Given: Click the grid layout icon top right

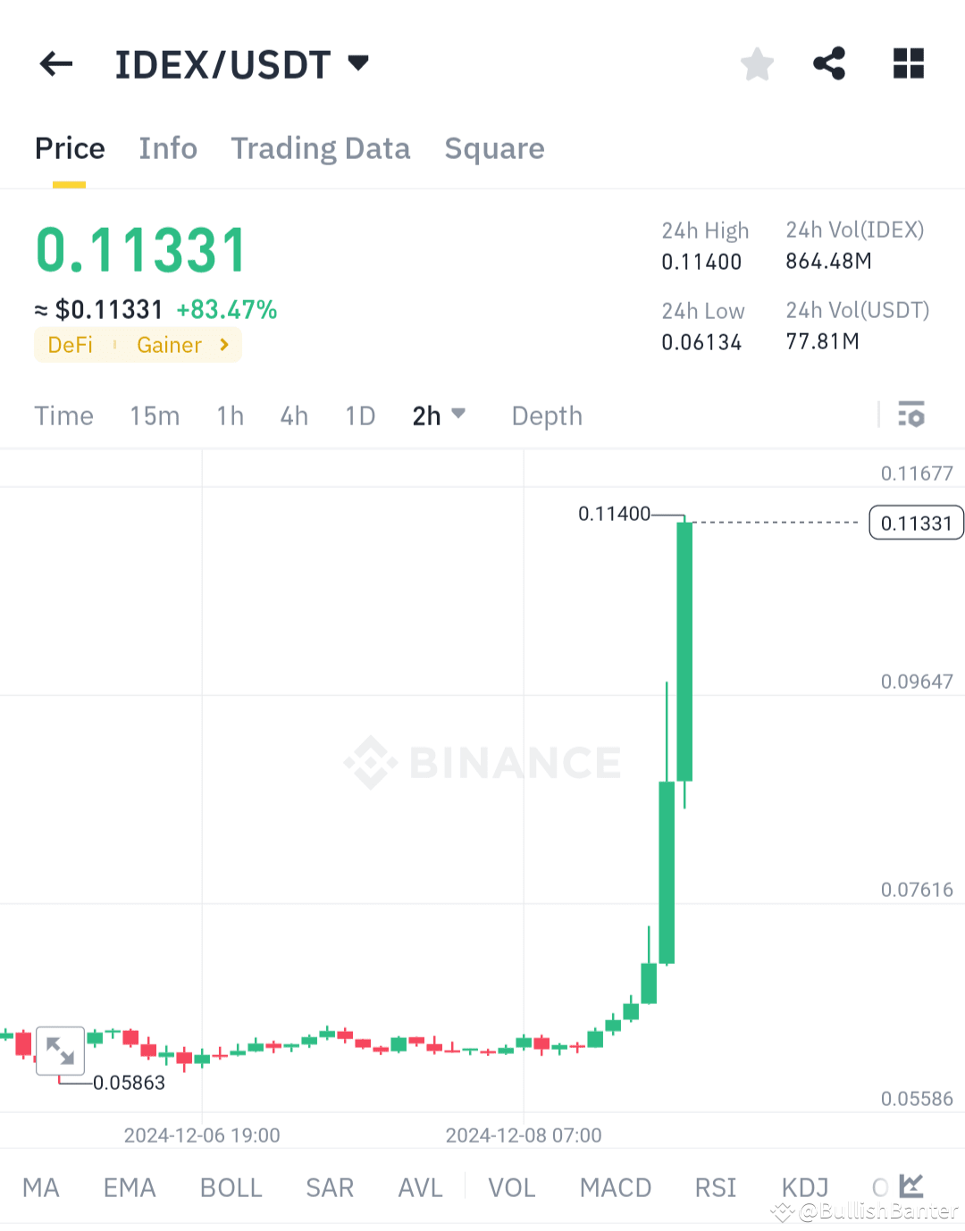Looking at the screenshot, I should (x=908, y=63).
